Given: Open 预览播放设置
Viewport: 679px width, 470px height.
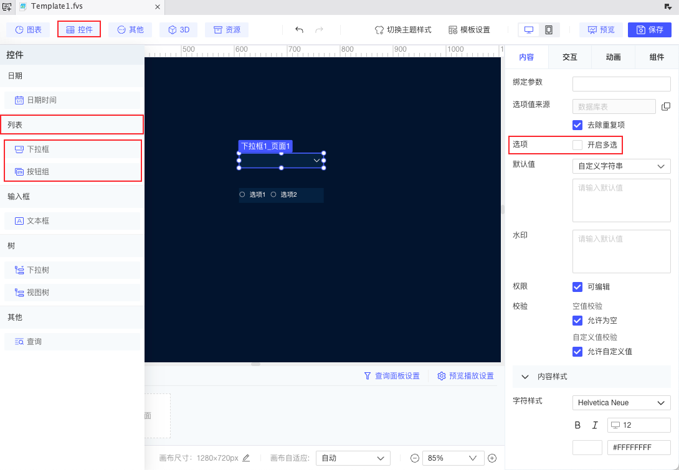Looking at the screenshot, I should 465,375.
